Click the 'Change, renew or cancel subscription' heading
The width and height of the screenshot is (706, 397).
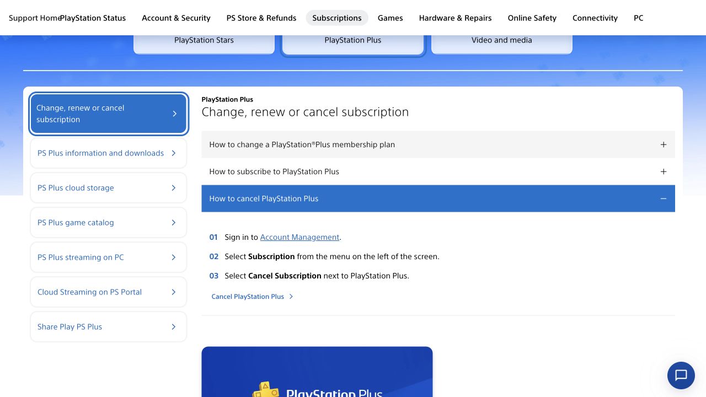click(x=305, y=112)
